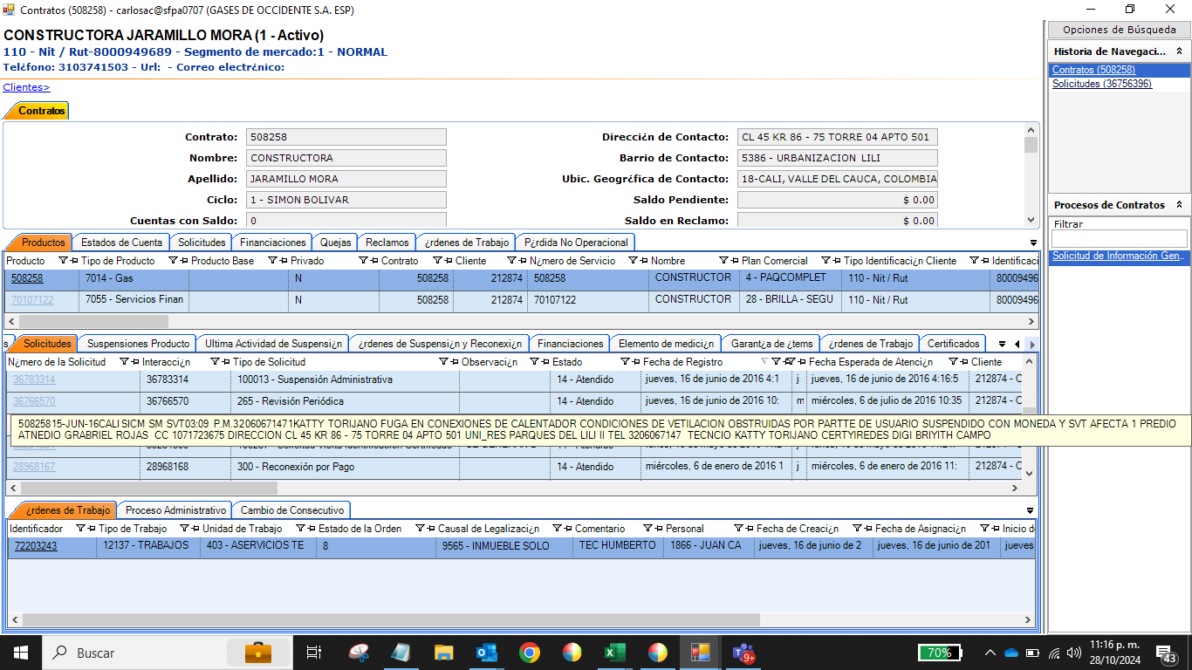Open filter for Tipo de Producto column
This screenshot has width=1192, height=670.
point(172,261)
